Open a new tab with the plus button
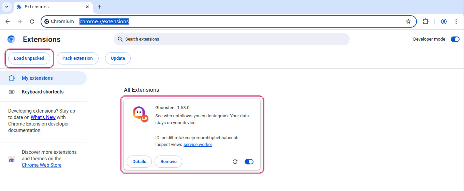 100,7
